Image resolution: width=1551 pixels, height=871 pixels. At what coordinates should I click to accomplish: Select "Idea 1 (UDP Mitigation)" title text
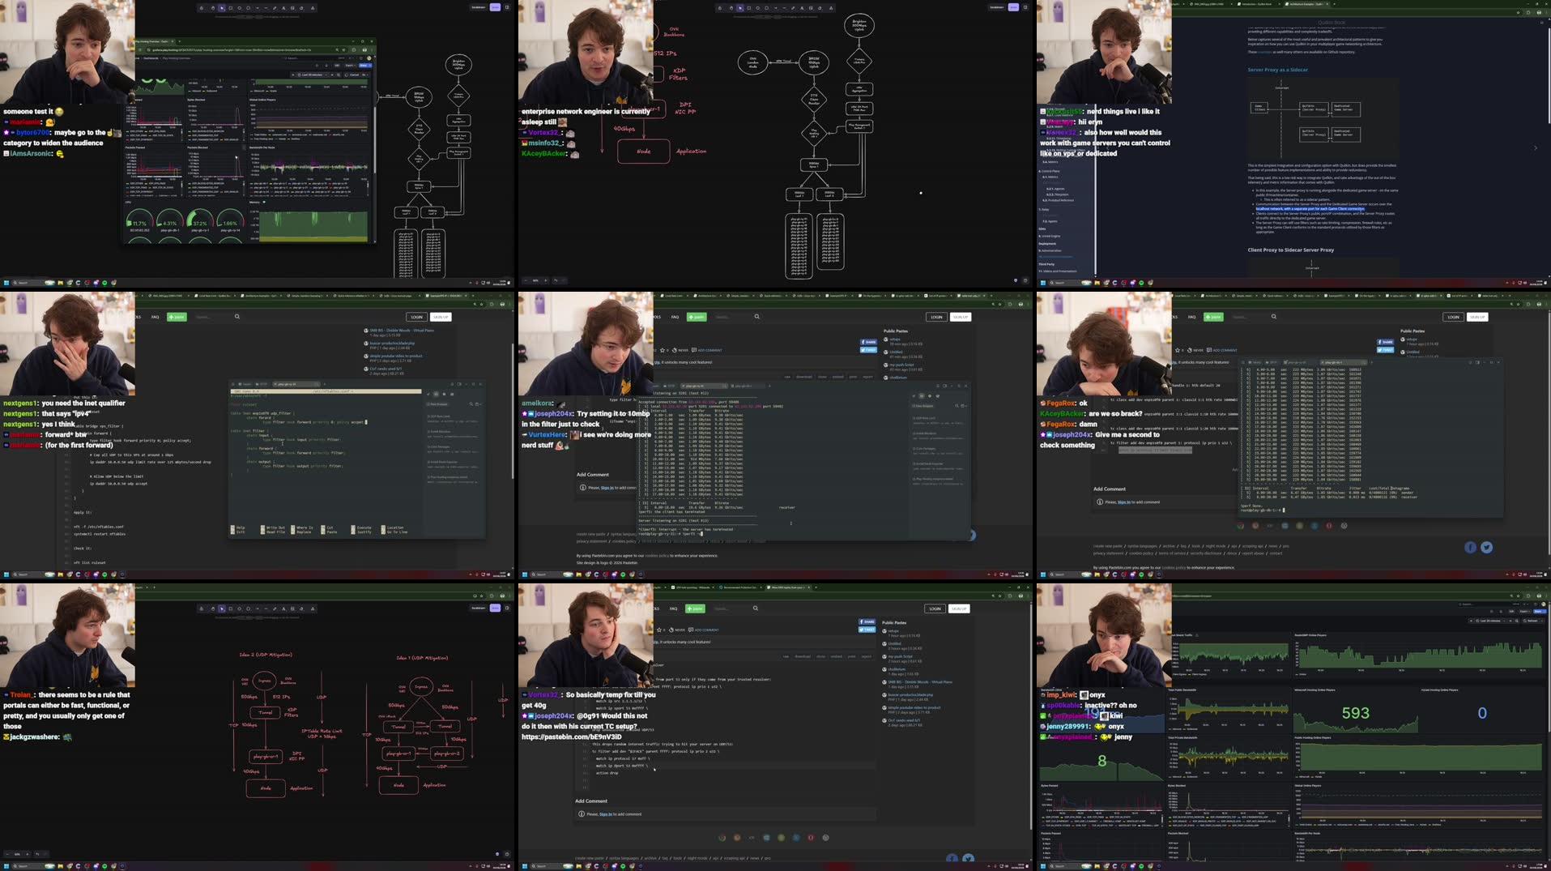(421, 658)
